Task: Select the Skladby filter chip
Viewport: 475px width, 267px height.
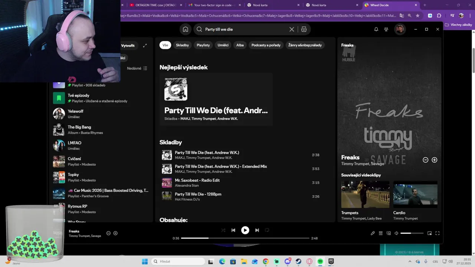Action: (x=183, y=45)
